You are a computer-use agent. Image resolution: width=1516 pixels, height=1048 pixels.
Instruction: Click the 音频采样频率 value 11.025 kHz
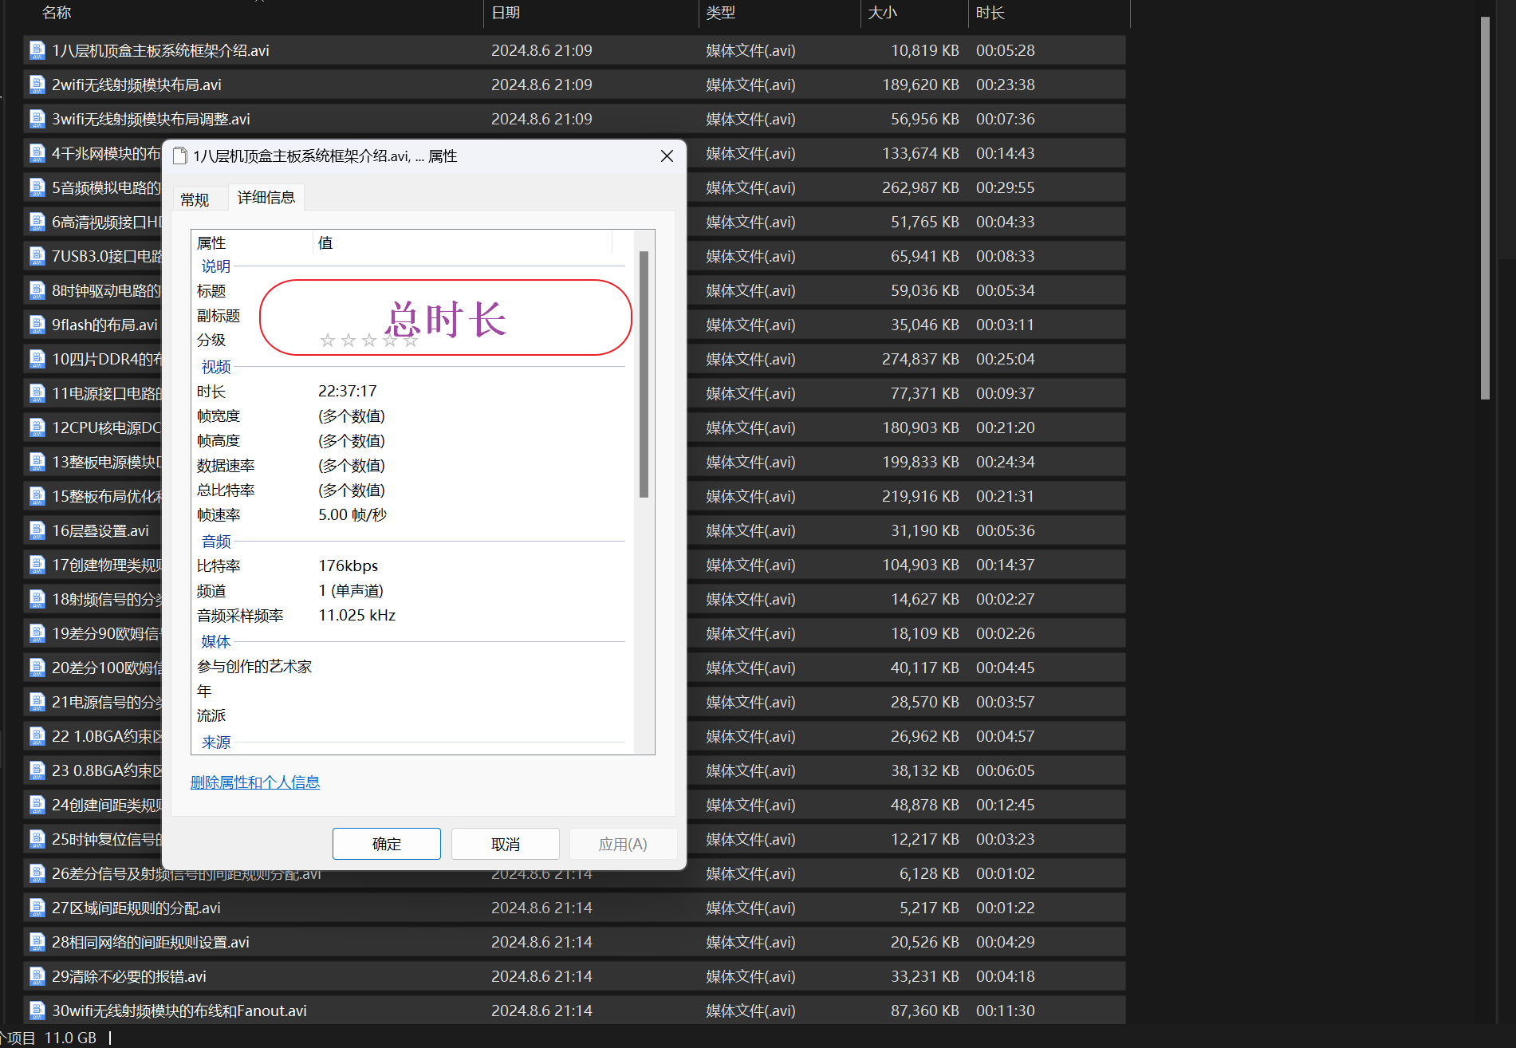click(x=357, y=615)
